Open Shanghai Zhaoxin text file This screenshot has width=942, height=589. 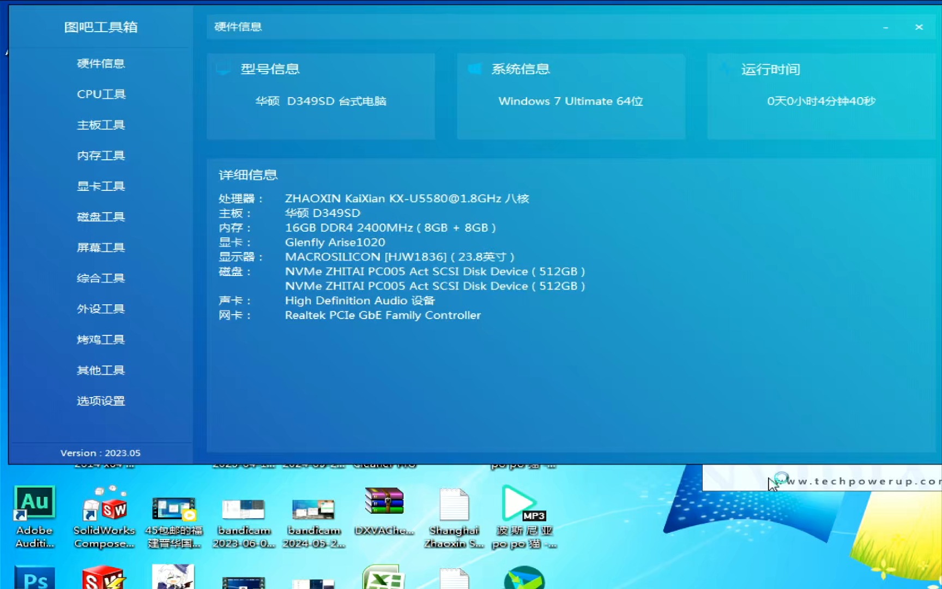click(454, 518)
